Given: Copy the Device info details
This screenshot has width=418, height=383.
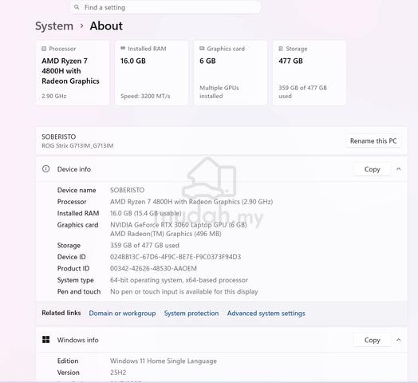Looking at the screenshot, I should tap(373, 169).
